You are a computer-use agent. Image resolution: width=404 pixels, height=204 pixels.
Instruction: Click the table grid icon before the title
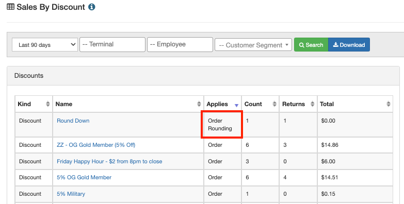click(10, 7)
